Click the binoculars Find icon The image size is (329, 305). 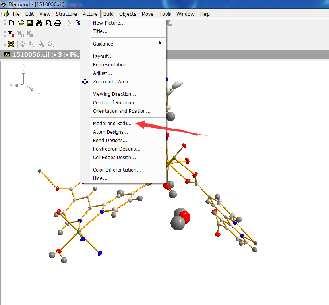coord(39,23)
